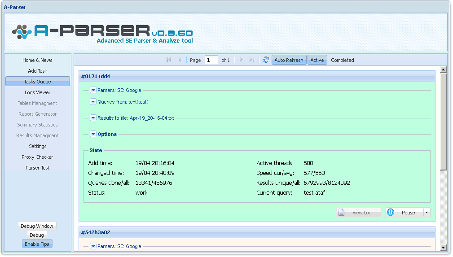453x257 pixels.
Task: Open Add Task
Action: coord(38,71)
